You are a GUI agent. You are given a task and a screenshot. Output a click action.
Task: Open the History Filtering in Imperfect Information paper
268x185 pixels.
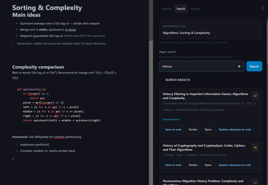click(x=208, y=129)
